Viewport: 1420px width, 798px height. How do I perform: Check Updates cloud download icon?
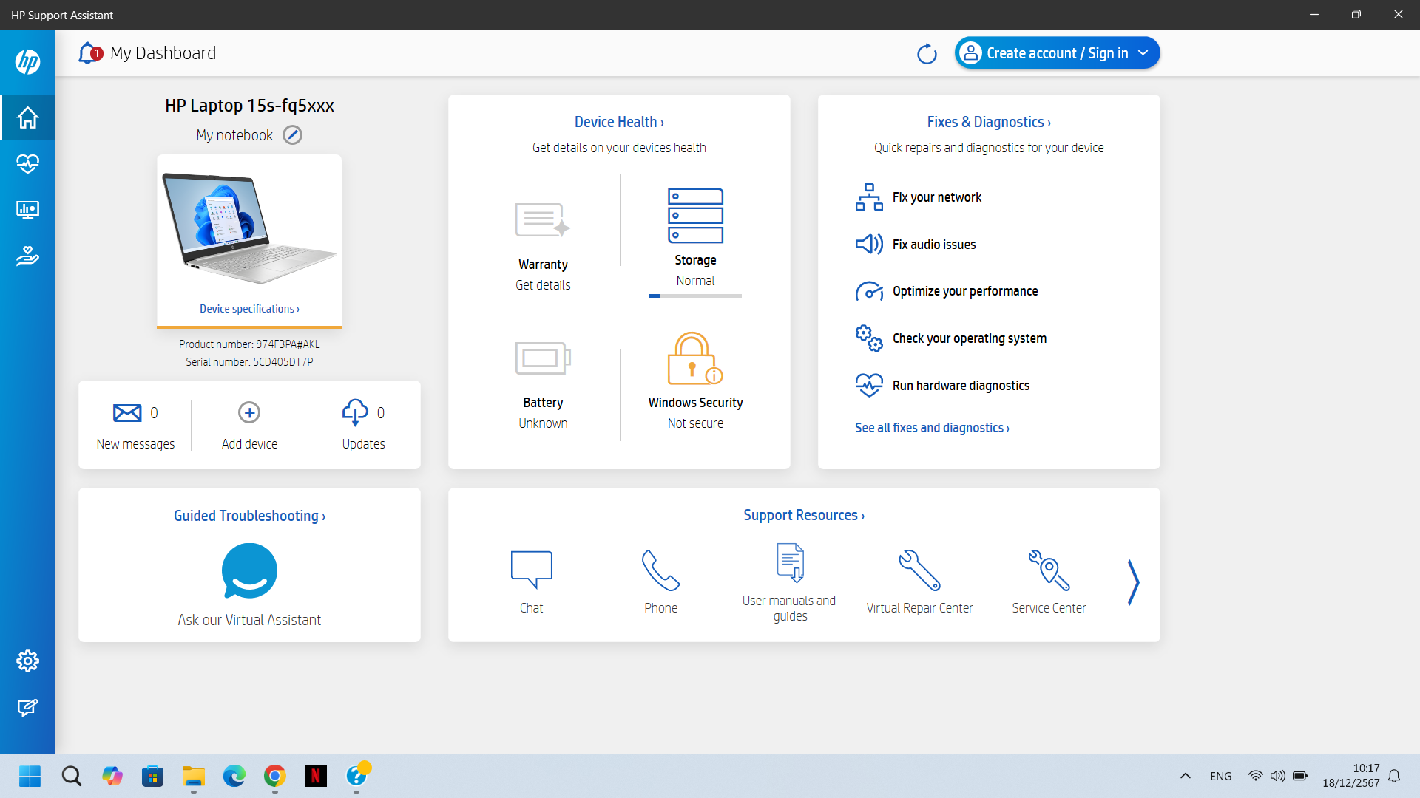tap(355, 412)
